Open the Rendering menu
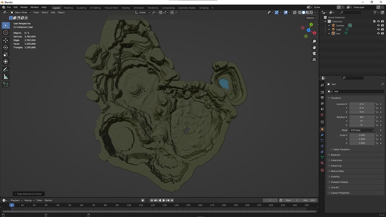The height and width of the screenshot is (217, 386). (152, 7)
